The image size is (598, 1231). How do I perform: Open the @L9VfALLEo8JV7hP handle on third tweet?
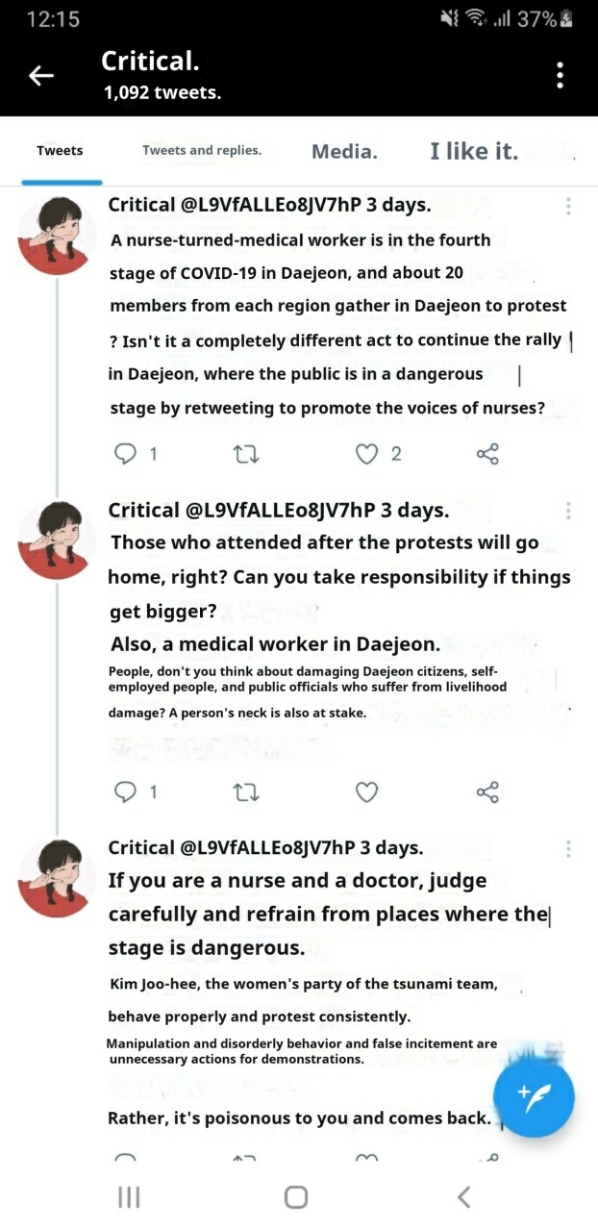tap(268, 847)
